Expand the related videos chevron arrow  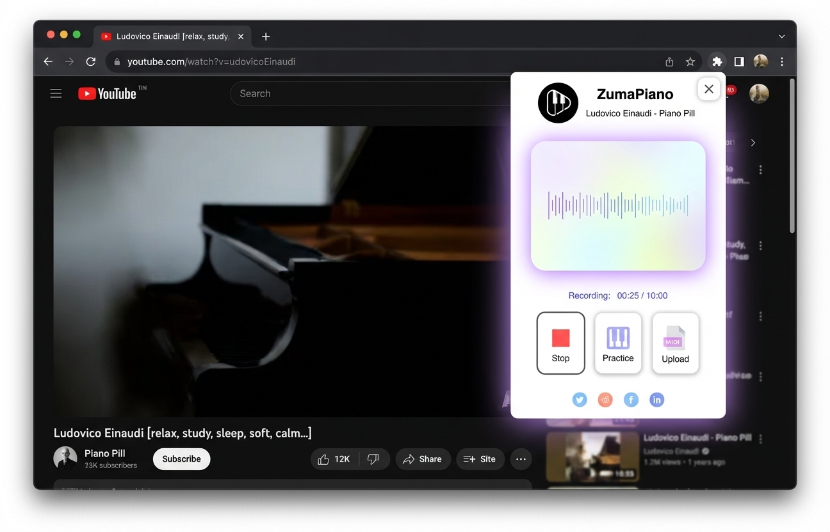pyautogui.click(x=753, y=143)
